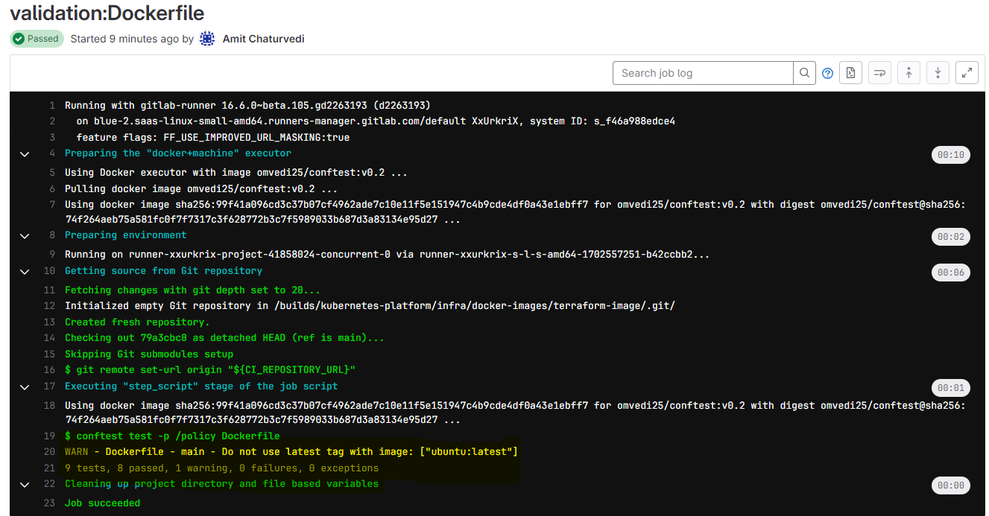Click the 00:10 duration badge

(950, 155)
